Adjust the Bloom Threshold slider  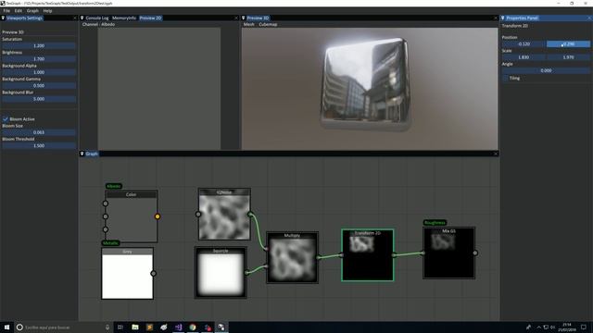39,146
